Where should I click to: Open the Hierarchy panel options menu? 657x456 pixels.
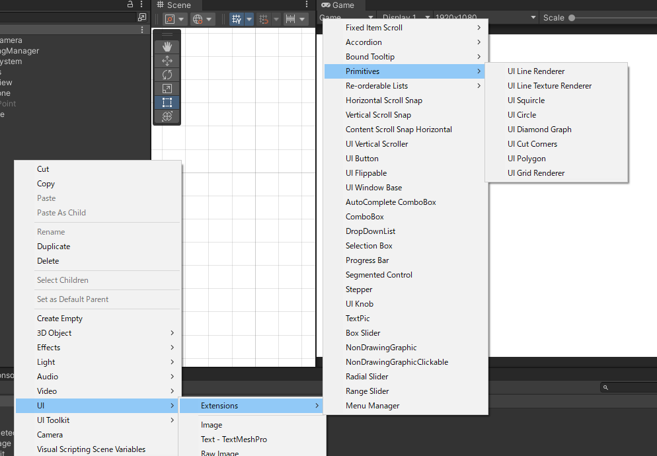click(141, 4)
